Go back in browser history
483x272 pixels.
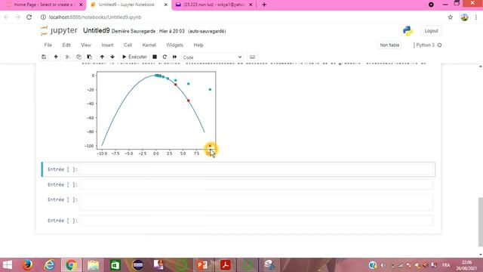click(7, 17)
